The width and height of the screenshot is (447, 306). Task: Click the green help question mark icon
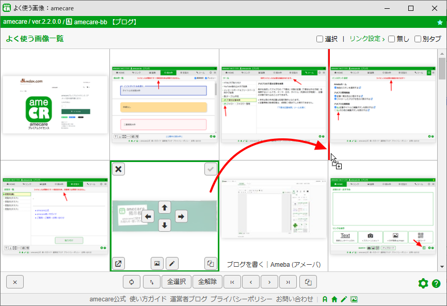click(x=436, y=283)
